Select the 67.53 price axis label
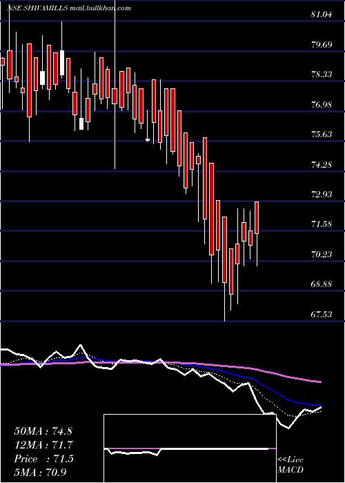Screen dimensions: 345x483 (322, 315)
